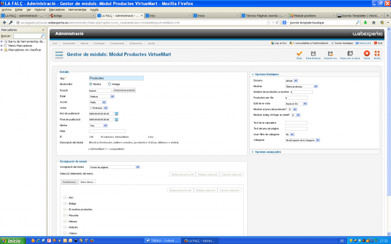This screenshot has height=244, width=391.
Task: Open calendar for Final de publicació
Action: [x=116, y=120]
